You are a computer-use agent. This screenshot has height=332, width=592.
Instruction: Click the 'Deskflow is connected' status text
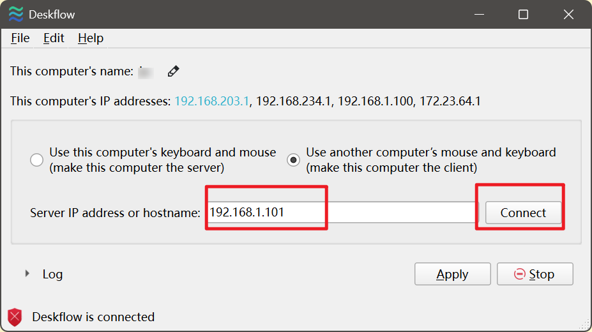pos(93,317)
